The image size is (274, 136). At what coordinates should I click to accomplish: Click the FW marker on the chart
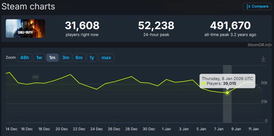35,77
